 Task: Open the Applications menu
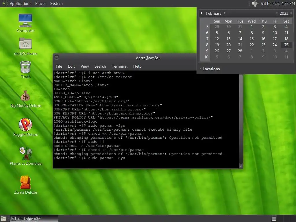21,3
